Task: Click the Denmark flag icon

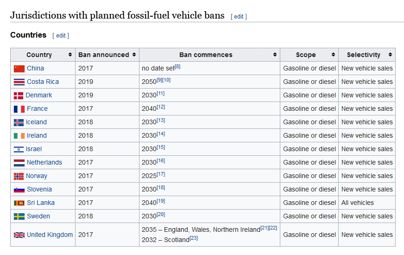Action: (18, 96)
